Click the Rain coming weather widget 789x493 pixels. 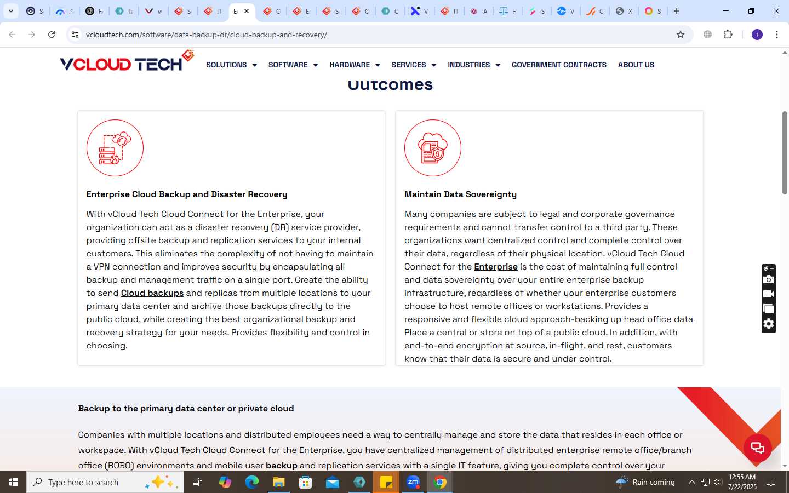pyautogui.click(x=645, y=482)
